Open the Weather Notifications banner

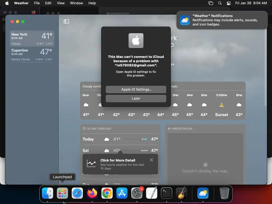(x=222, y=20)
